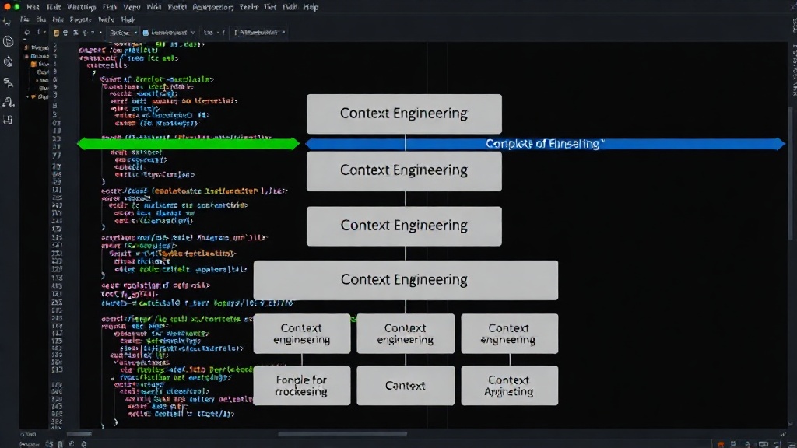Select the orange folder nested in the project tree
Viewport: 797px width, 448px height.
[x=33, y=64]
